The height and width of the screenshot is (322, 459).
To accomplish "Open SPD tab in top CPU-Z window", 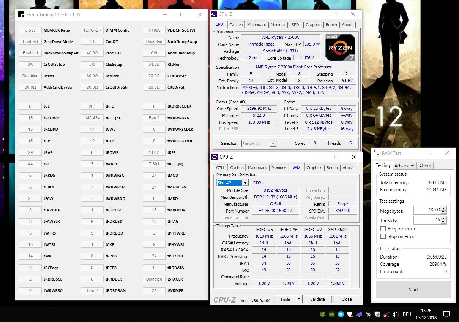I will pos(295,25).
